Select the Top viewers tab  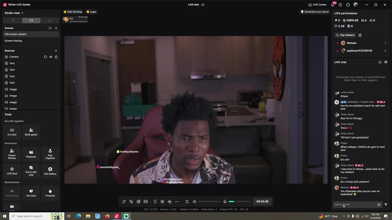[x=345, y=35]
